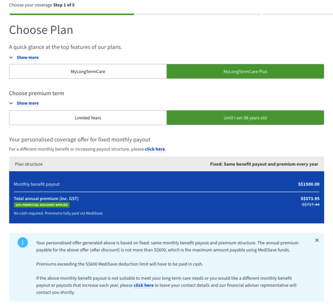The height and width of the screenshot is (308, 333).
Task: Open click here link for different monthly benefit
Action: pos(155,149)
